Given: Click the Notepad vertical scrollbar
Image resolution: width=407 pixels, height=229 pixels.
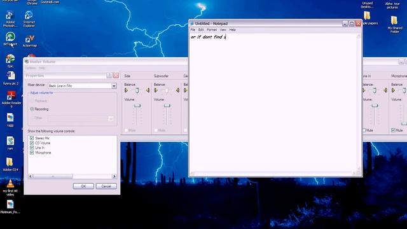Looking at the screenshot, I should coord(359,102).
